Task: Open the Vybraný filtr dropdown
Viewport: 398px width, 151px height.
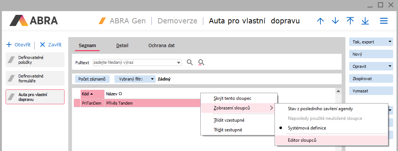Action: (151, 79)
